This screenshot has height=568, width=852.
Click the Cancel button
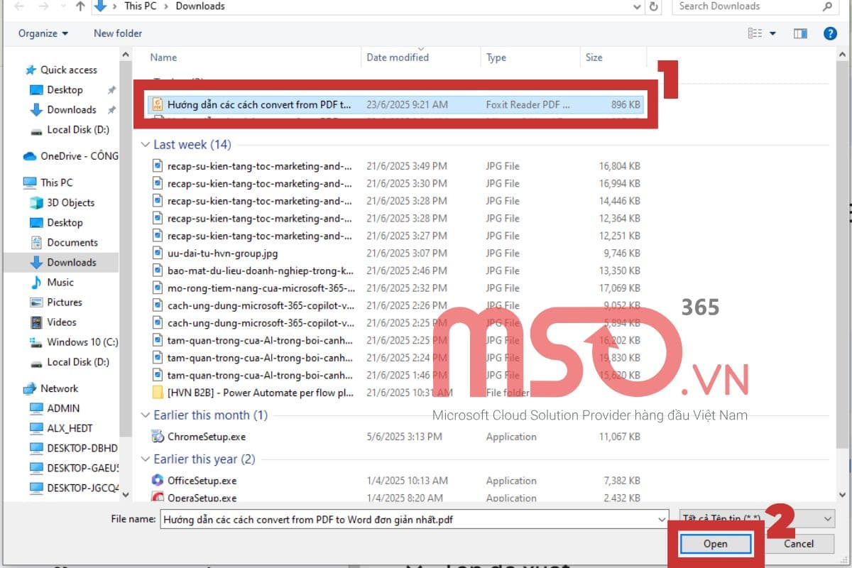point(799,544)
